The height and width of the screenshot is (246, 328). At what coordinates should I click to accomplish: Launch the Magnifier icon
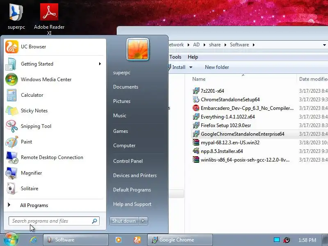tap(11, 173)
